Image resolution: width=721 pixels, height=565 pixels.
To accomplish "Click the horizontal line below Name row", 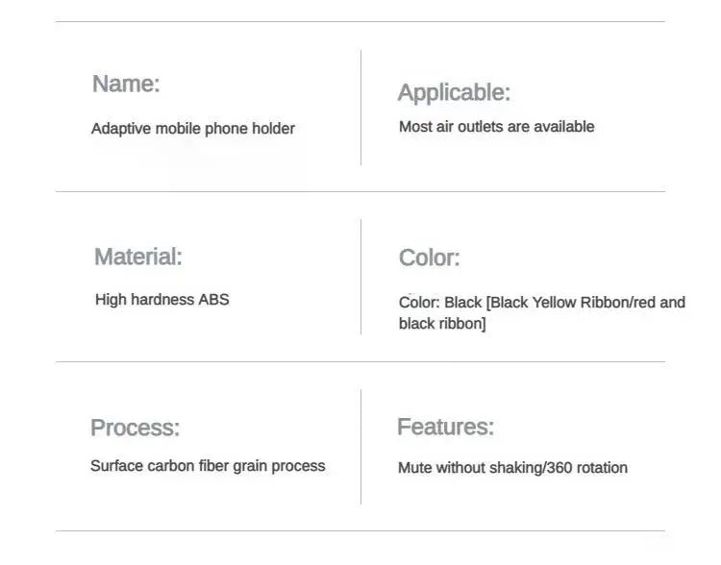I will click(x=360, y=191).
